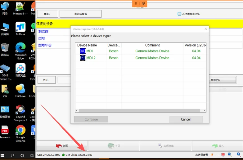
Task: Open the Cortana circle icon on taskbar
Action: (x=22, y=156)
